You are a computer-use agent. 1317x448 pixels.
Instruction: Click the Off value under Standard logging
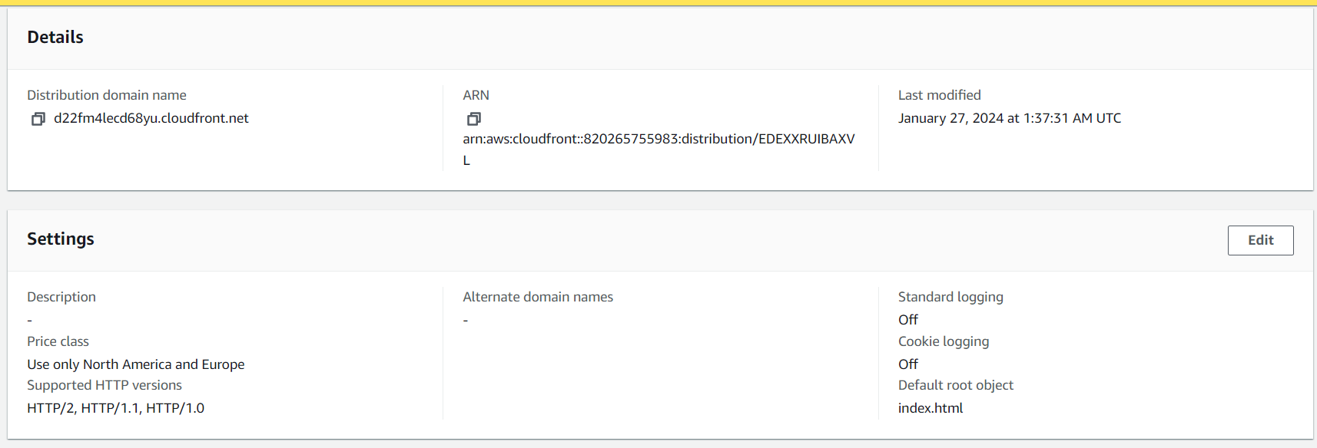pyautogui.click(x=908, y=320)
